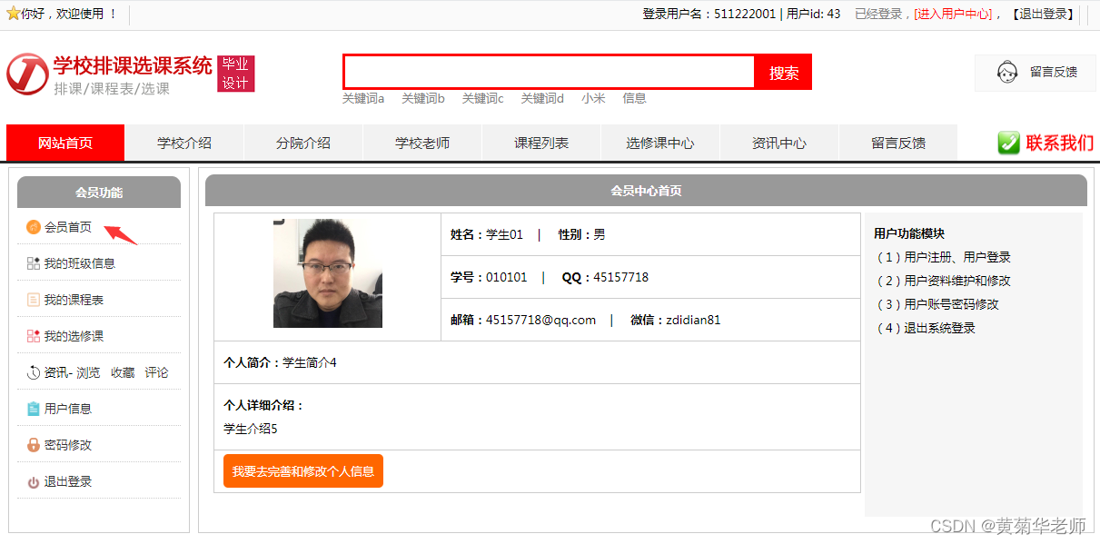The image size is (1100, 544).
Task: Click the star icon beside the welcome greeting
Action: pos(14,14)
